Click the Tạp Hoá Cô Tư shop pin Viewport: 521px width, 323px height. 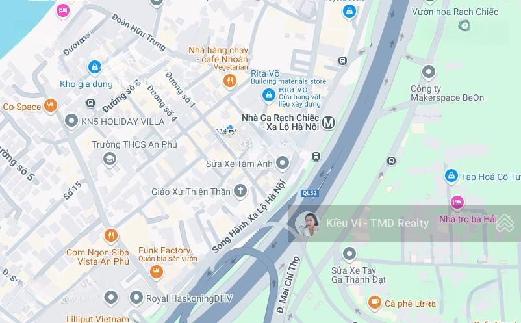(451, 175)
